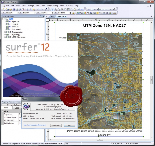Uncheck the Bottom Axis checkbox

pyautogui.click(x=7, y=29)
